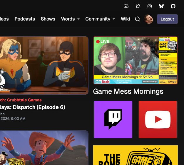The height and width of the screenshot is (165, 184).
Task: Open the yellow Game Mess banner
Action: pos(136,155)
